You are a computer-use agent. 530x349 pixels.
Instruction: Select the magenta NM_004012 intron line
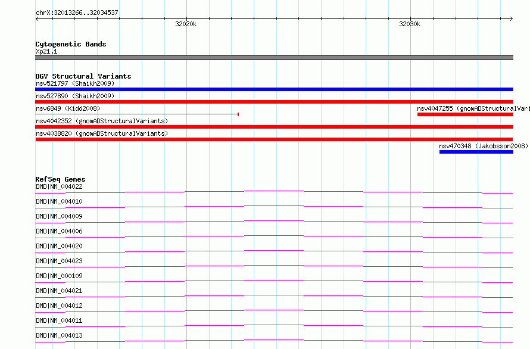274,310
